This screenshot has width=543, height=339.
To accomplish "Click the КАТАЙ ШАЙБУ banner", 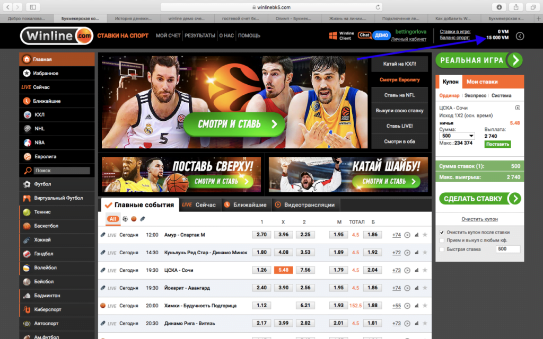I will (x=348, y=174).
